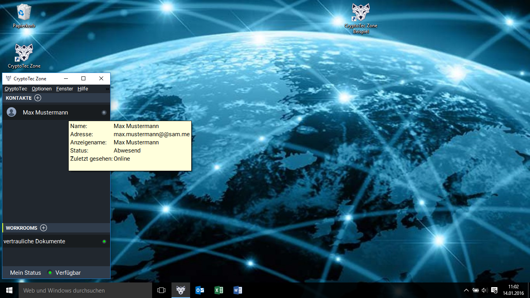Create a new workroom with plus icon
Screen dimensions: 530x298
(x=43, y=228)
